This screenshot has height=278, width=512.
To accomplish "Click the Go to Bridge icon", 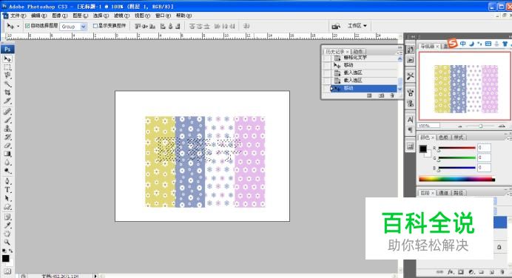I will [336, 26].
